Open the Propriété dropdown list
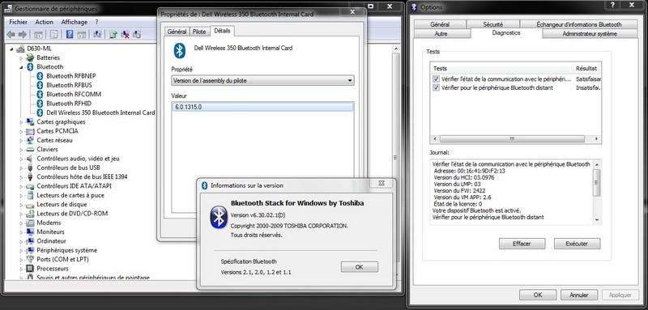Image resolution: width=648 pixels, height=310 pixels. tap(262, 80)
